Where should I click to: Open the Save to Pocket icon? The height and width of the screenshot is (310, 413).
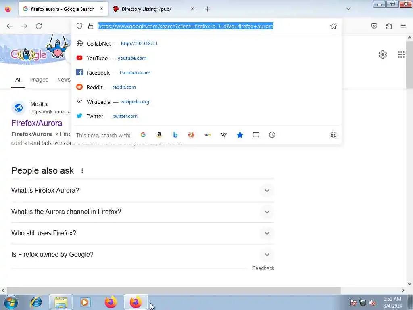(374, 26)
